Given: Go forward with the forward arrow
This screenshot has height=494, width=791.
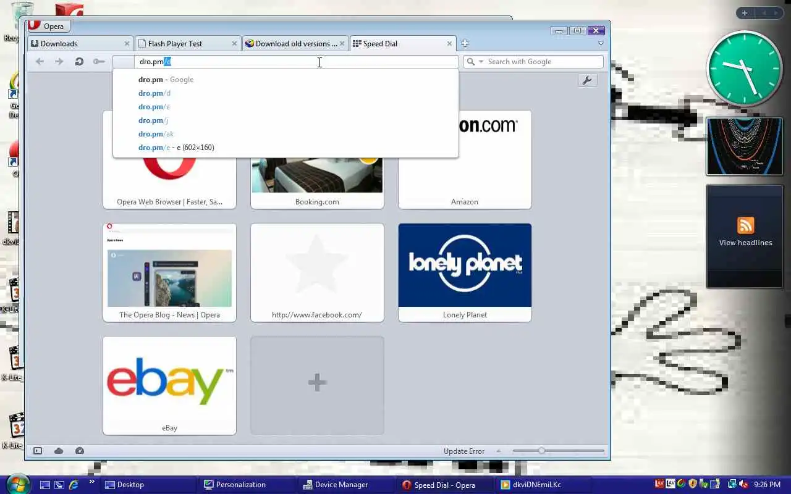Looking at the screenshot, I should point(59,61).
